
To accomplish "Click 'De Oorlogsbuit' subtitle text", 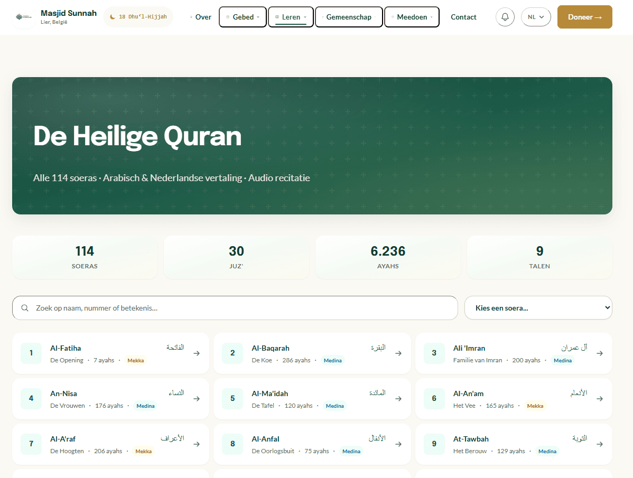I will tap(273, 451).
